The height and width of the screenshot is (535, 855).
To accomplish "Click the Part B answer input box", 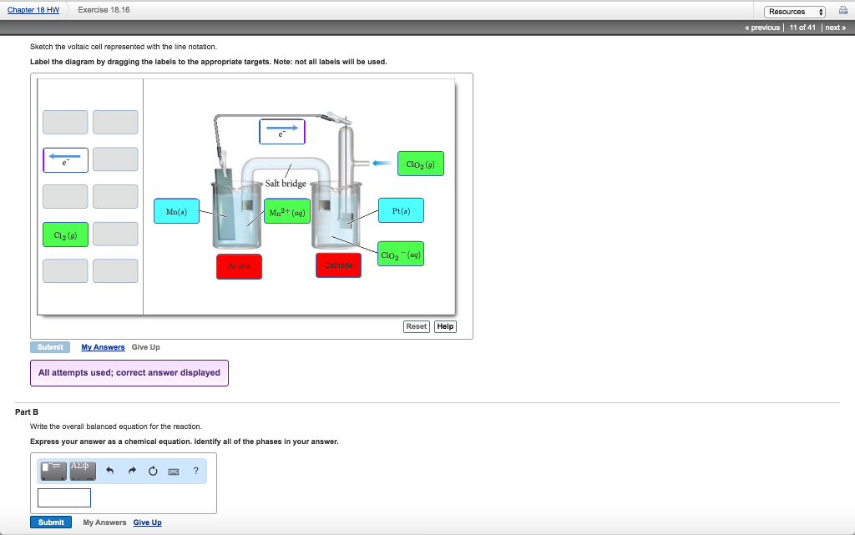I will (64, 498).
